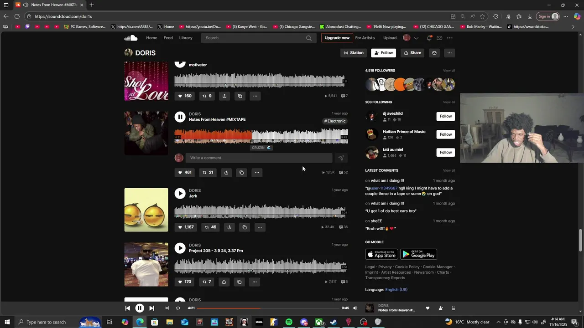Open For Artists menu item
Viewport: 584px width, 328px height.
click(365, 38)
